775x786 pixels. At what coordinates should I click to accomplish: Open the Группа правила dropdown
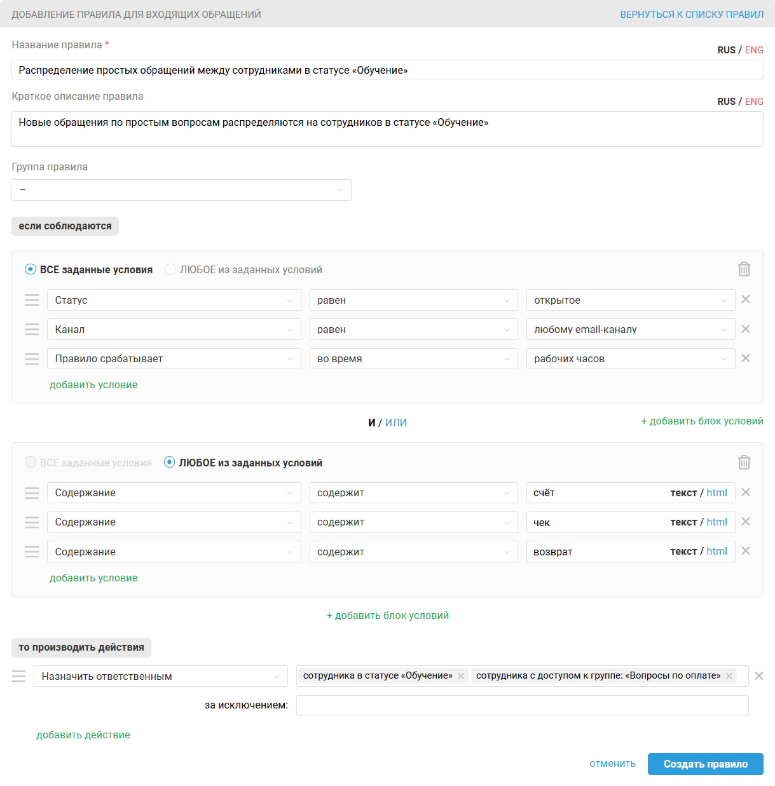pyautogui.click(x=181, y=190)
